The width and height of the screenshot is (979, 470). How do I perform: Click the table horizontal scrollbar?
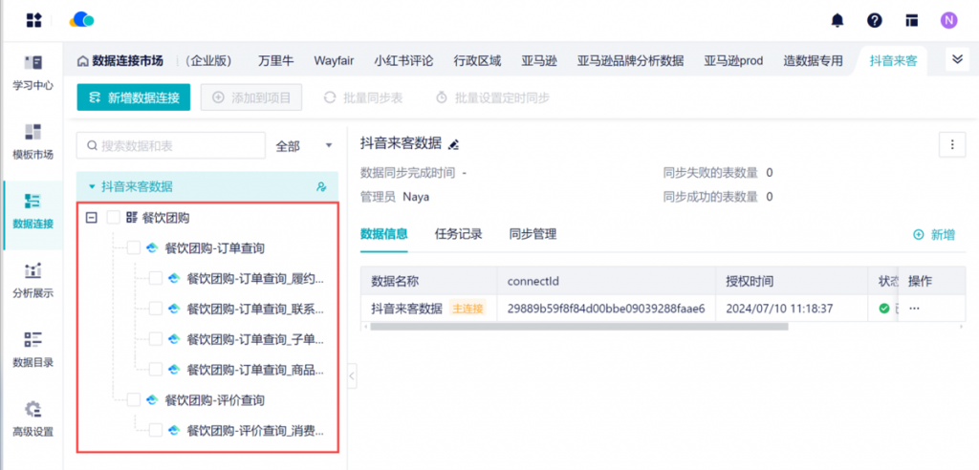tap(578, 326)
